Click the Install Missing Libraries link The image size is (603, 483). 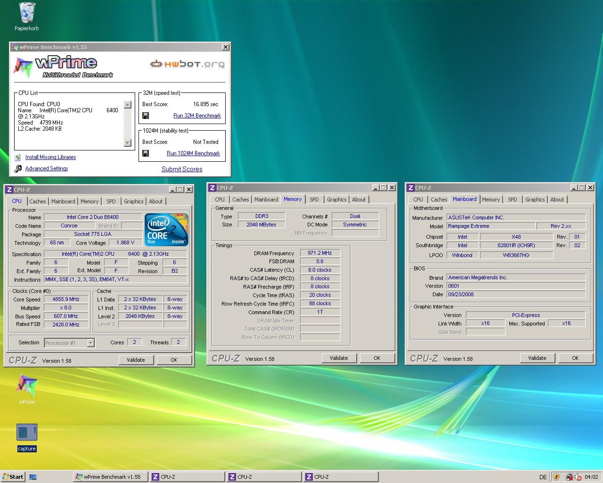coord(50,157)
